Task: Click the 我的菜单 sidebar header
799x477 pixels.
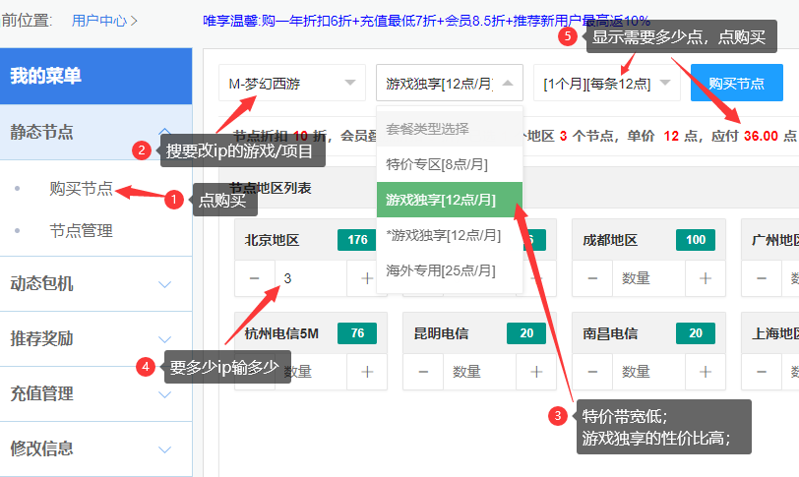Action: coord(95,77)
